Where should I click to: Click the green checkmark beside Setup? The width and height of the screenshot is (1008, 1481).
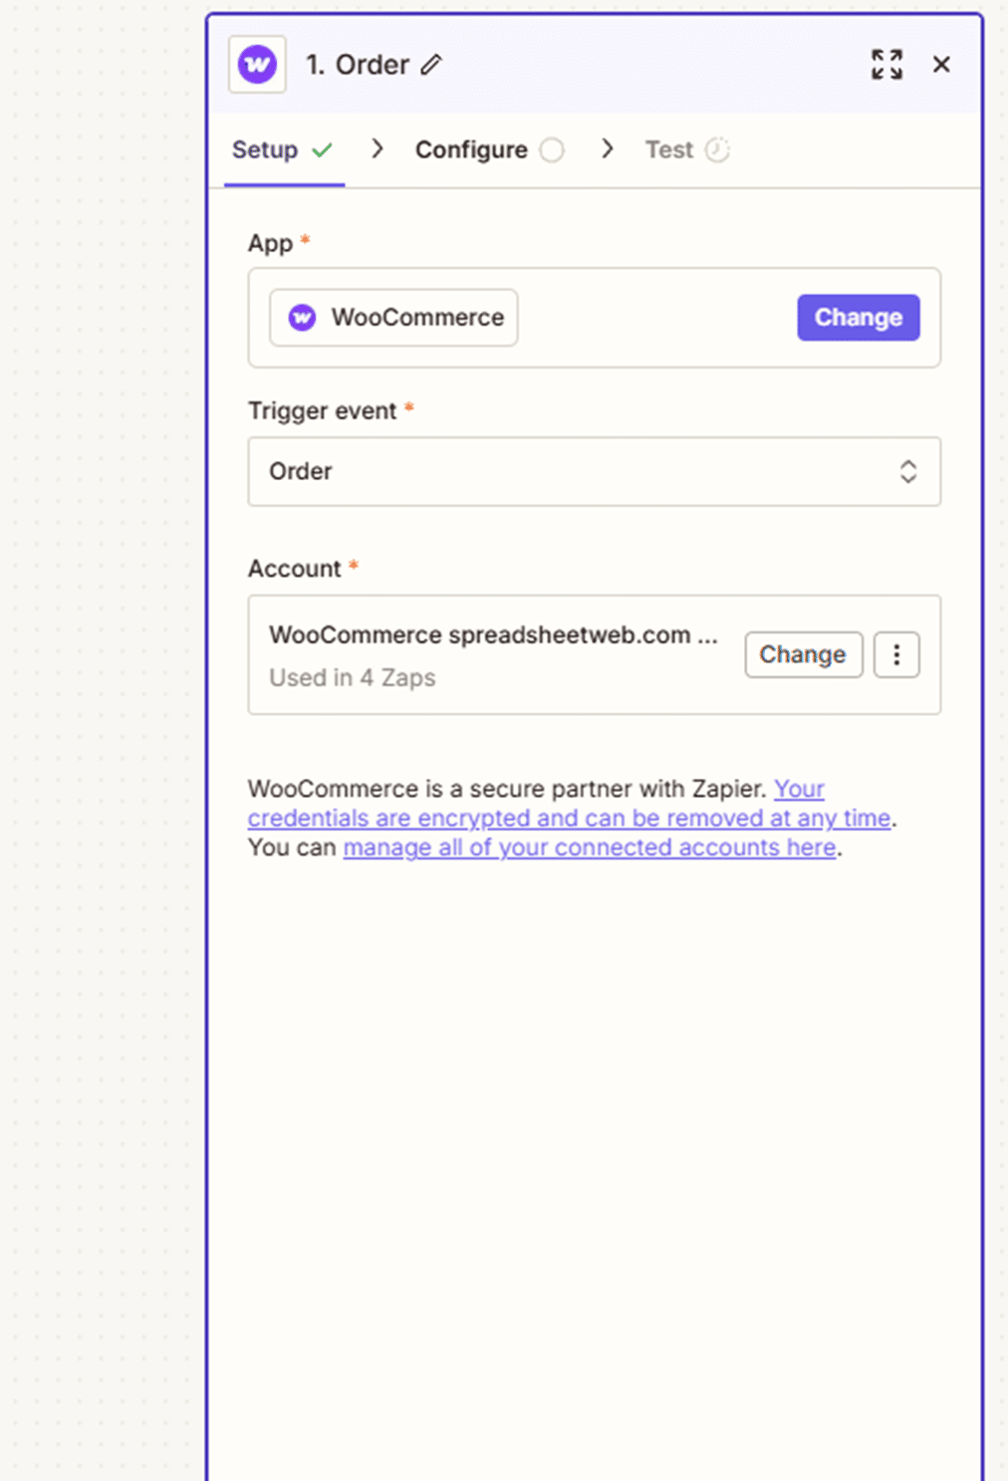pos(322,150)
